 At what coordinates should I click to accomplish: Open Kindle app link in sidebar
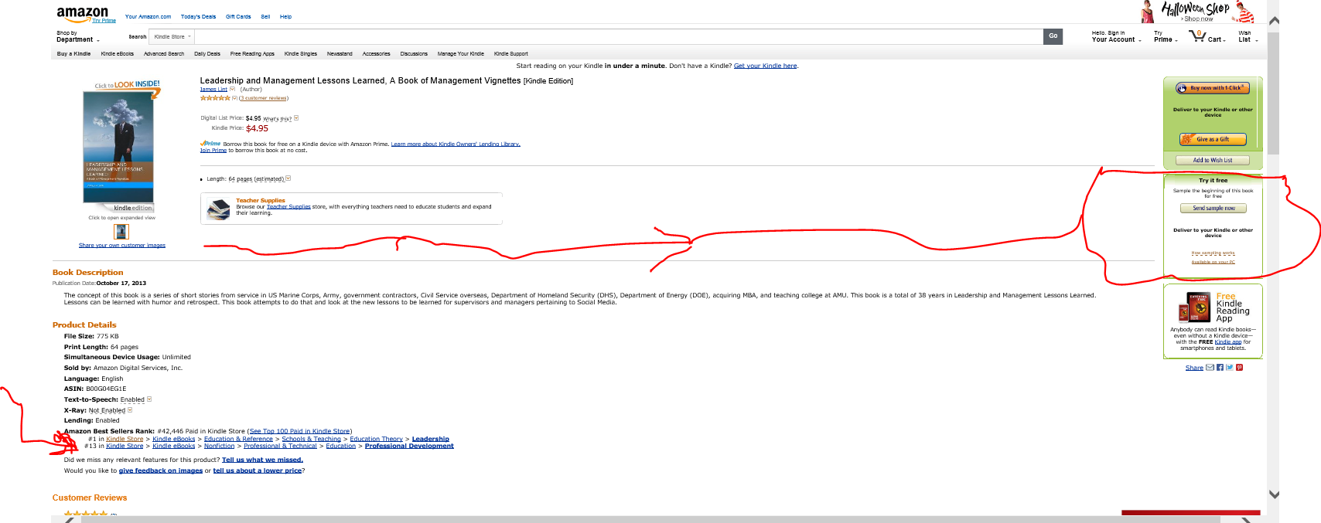(1227, 341)
